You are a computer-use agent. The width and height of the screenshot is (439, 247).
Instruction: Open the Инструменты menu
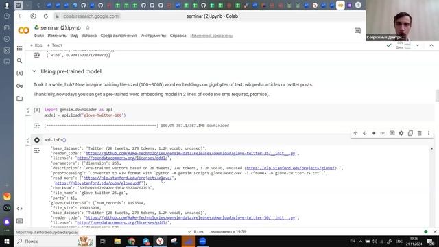click(x=153, y=36)
